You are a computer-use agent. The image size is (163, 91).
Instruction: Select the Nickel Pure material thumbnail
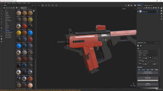19,26
